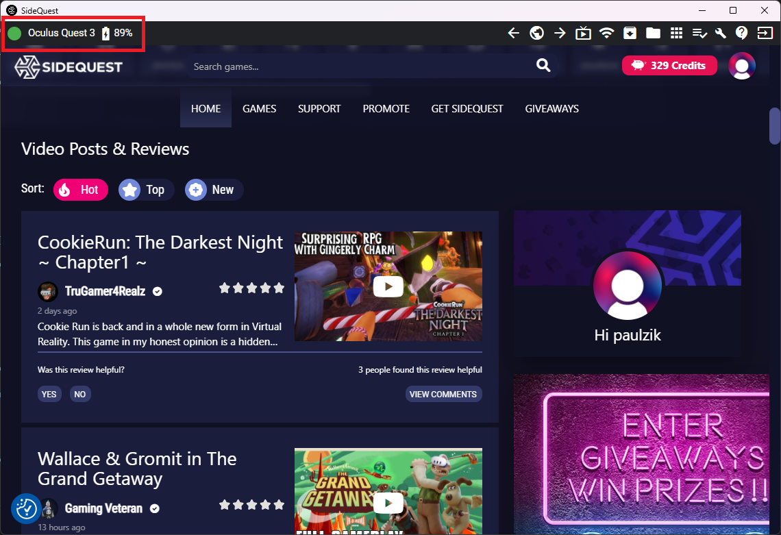
Task: Click the '3 people found this review helpful' text
Action: (x=420, y=370)
